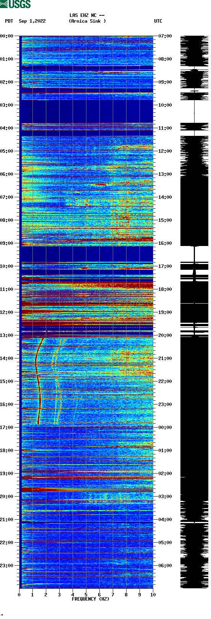Viewport: 211px width, 619px height.
Task: Click the 12:00 PDT time label
Action: click(7, 312)
